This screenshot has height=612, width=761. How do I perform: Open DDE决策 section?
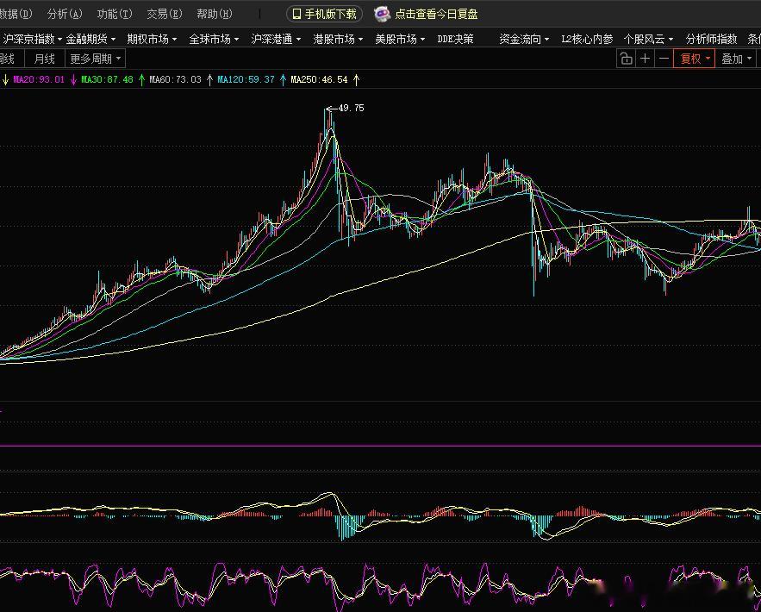click(x=455, y=39)
